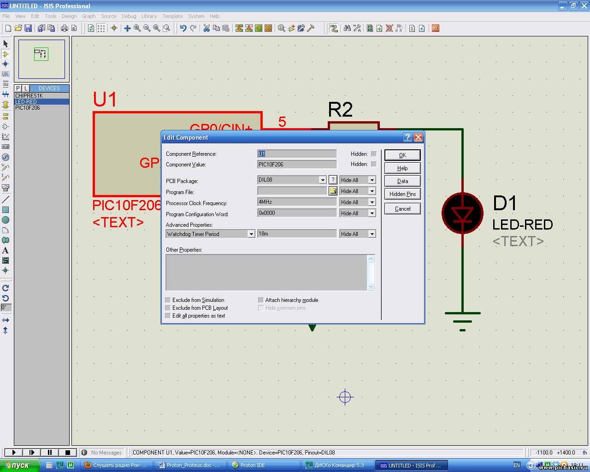Generate the bill of materials report
The height and width of the screenshot is (472, 590).
coord(412,28)
